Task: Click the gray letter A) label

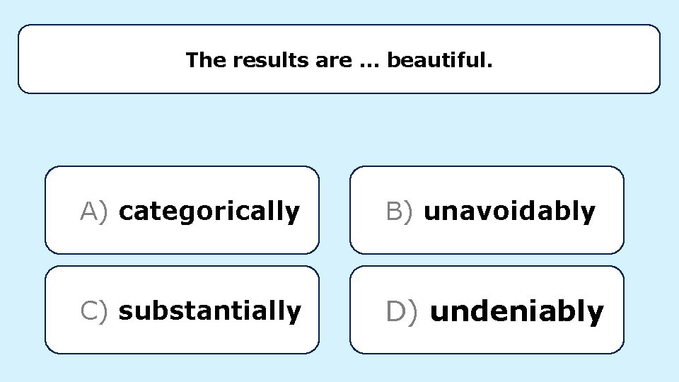Action: [x=93, y=212]
